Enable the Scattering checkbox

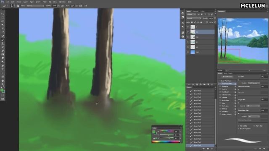coord(220,86)
